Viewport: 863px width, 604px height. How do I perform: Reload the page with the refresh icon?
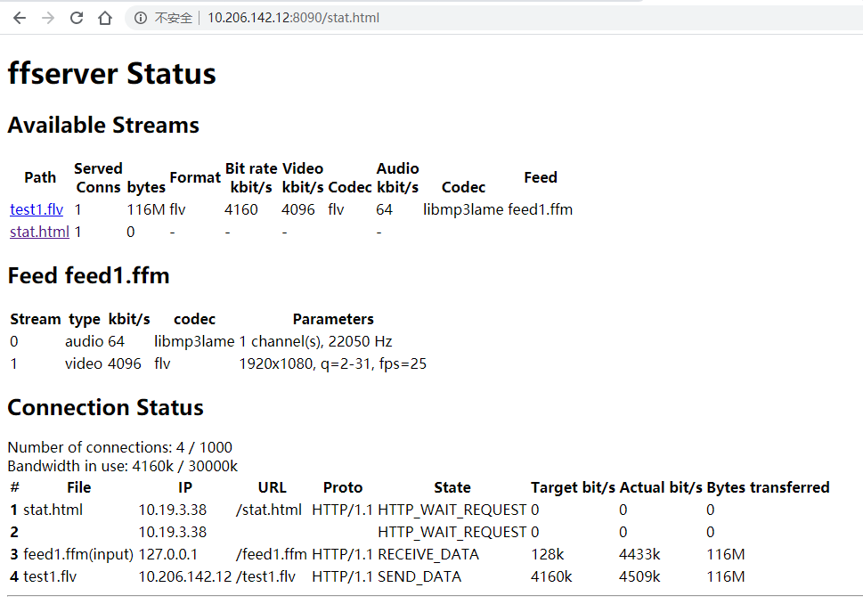click(76, 17)
